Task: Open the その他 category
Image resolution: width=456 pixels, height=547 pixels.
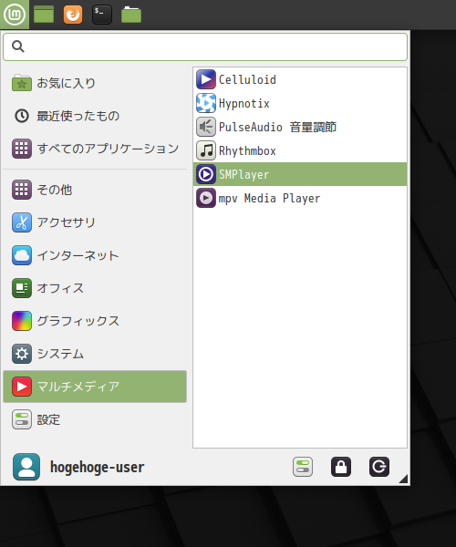Action: coord(95,190)
